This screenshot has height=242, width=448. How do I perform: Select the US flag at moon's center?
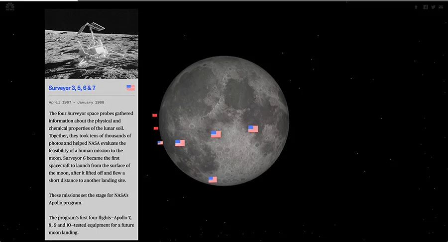216,134
